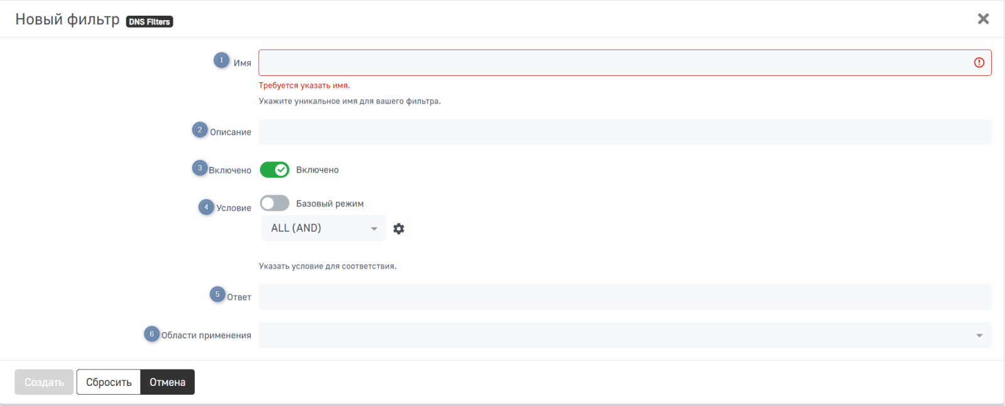1005x406 pixels.
Task: Open the ALL (AND) condition dropdown
Action: 323,228
